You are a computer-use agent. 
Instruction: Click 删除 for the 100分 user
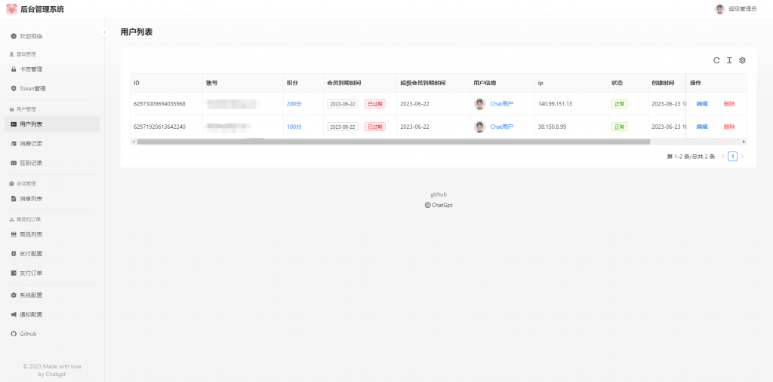[729, 127]
